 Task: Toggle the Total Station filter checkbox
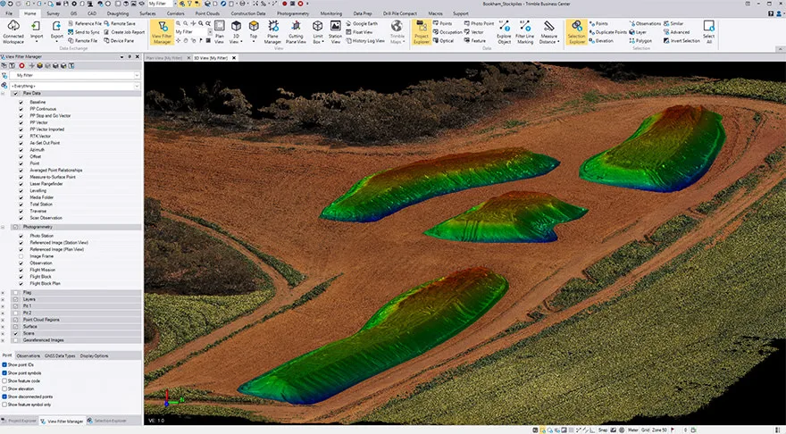(x=21, y=204)
